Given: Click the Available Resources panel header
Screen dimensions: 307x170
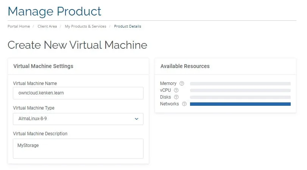Looking at the screenshot, I should click(185, 66).
